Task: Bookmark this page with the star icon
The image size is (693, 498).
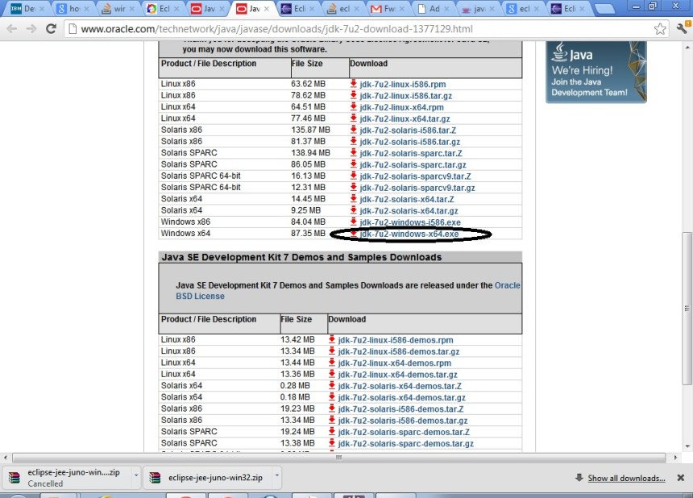Action: 660,29
